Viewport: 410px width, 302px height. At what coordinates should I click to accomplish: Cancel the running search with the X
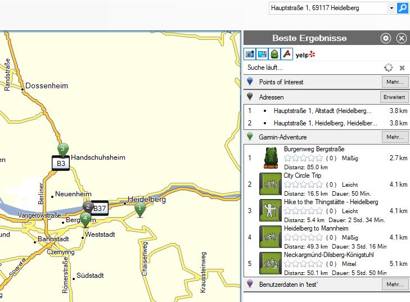tap(402, 68)
